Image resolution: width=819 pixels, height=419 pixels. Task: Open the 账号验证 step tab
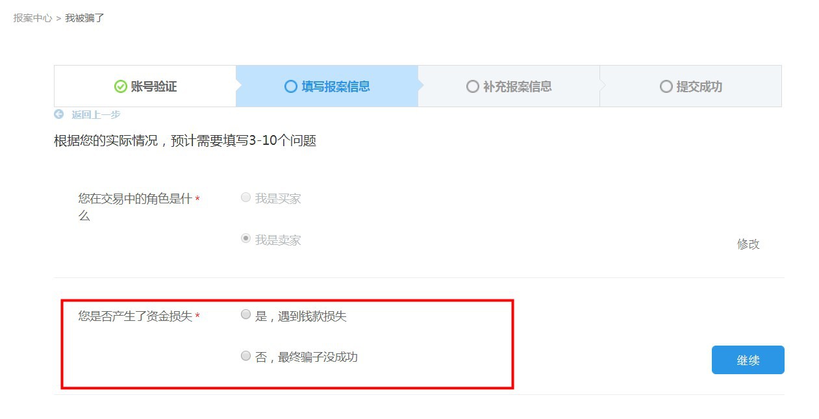145,86
